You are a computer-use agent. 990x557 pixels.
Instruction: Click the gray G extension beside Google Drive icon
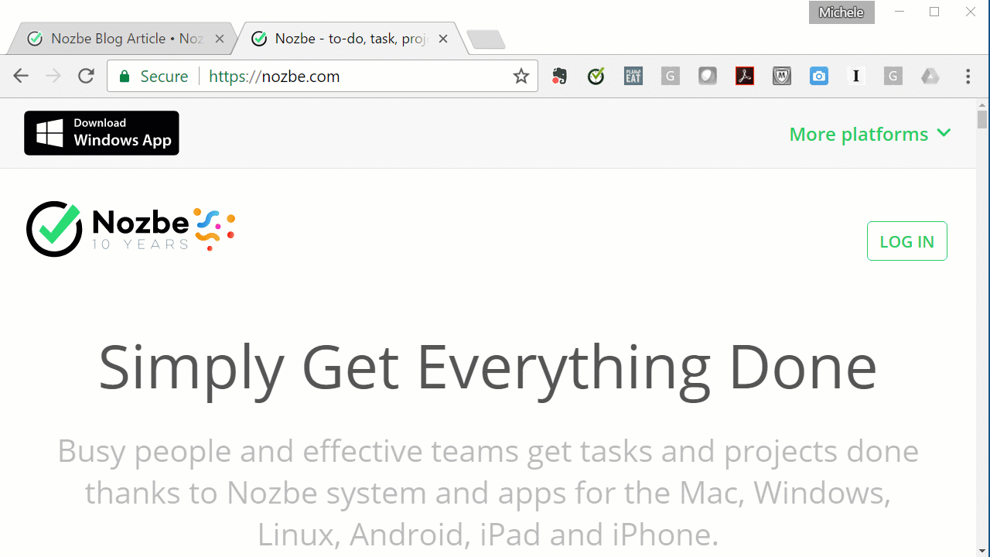click(893, 76)
